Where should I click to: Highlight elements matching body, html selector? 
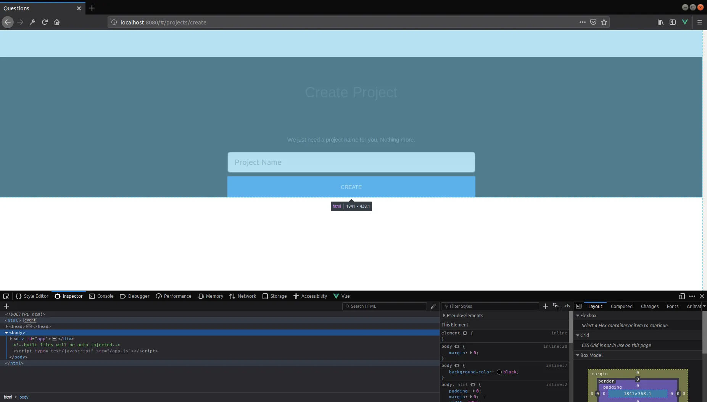[x=473, y=384]
